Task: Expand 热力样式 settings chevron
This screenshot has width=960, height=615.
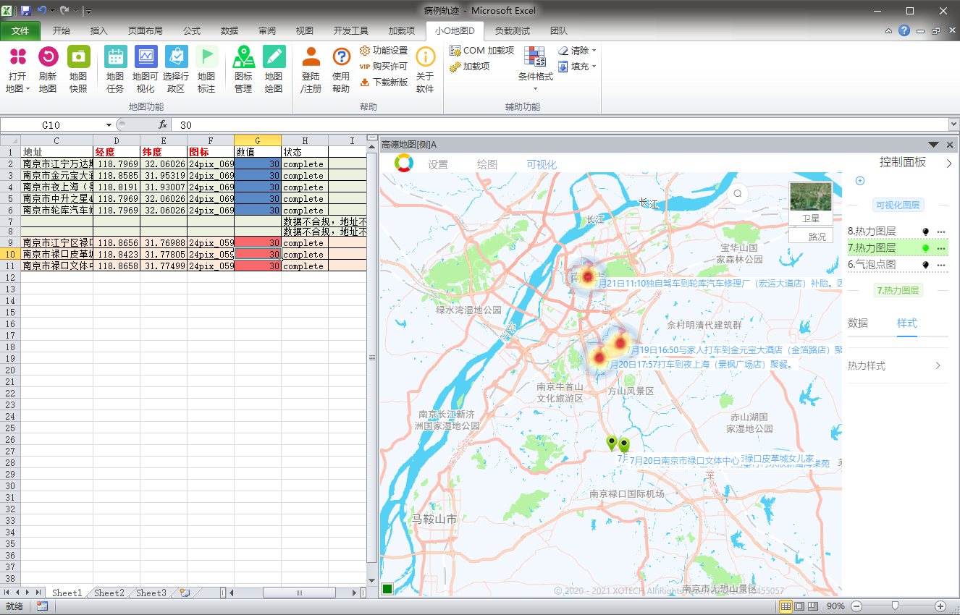Action: pyautogui.click(x=938, y=366)
